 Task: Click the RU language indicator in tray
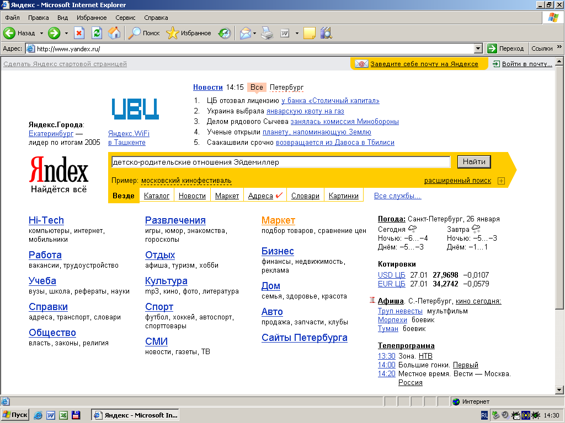[484, 415]
